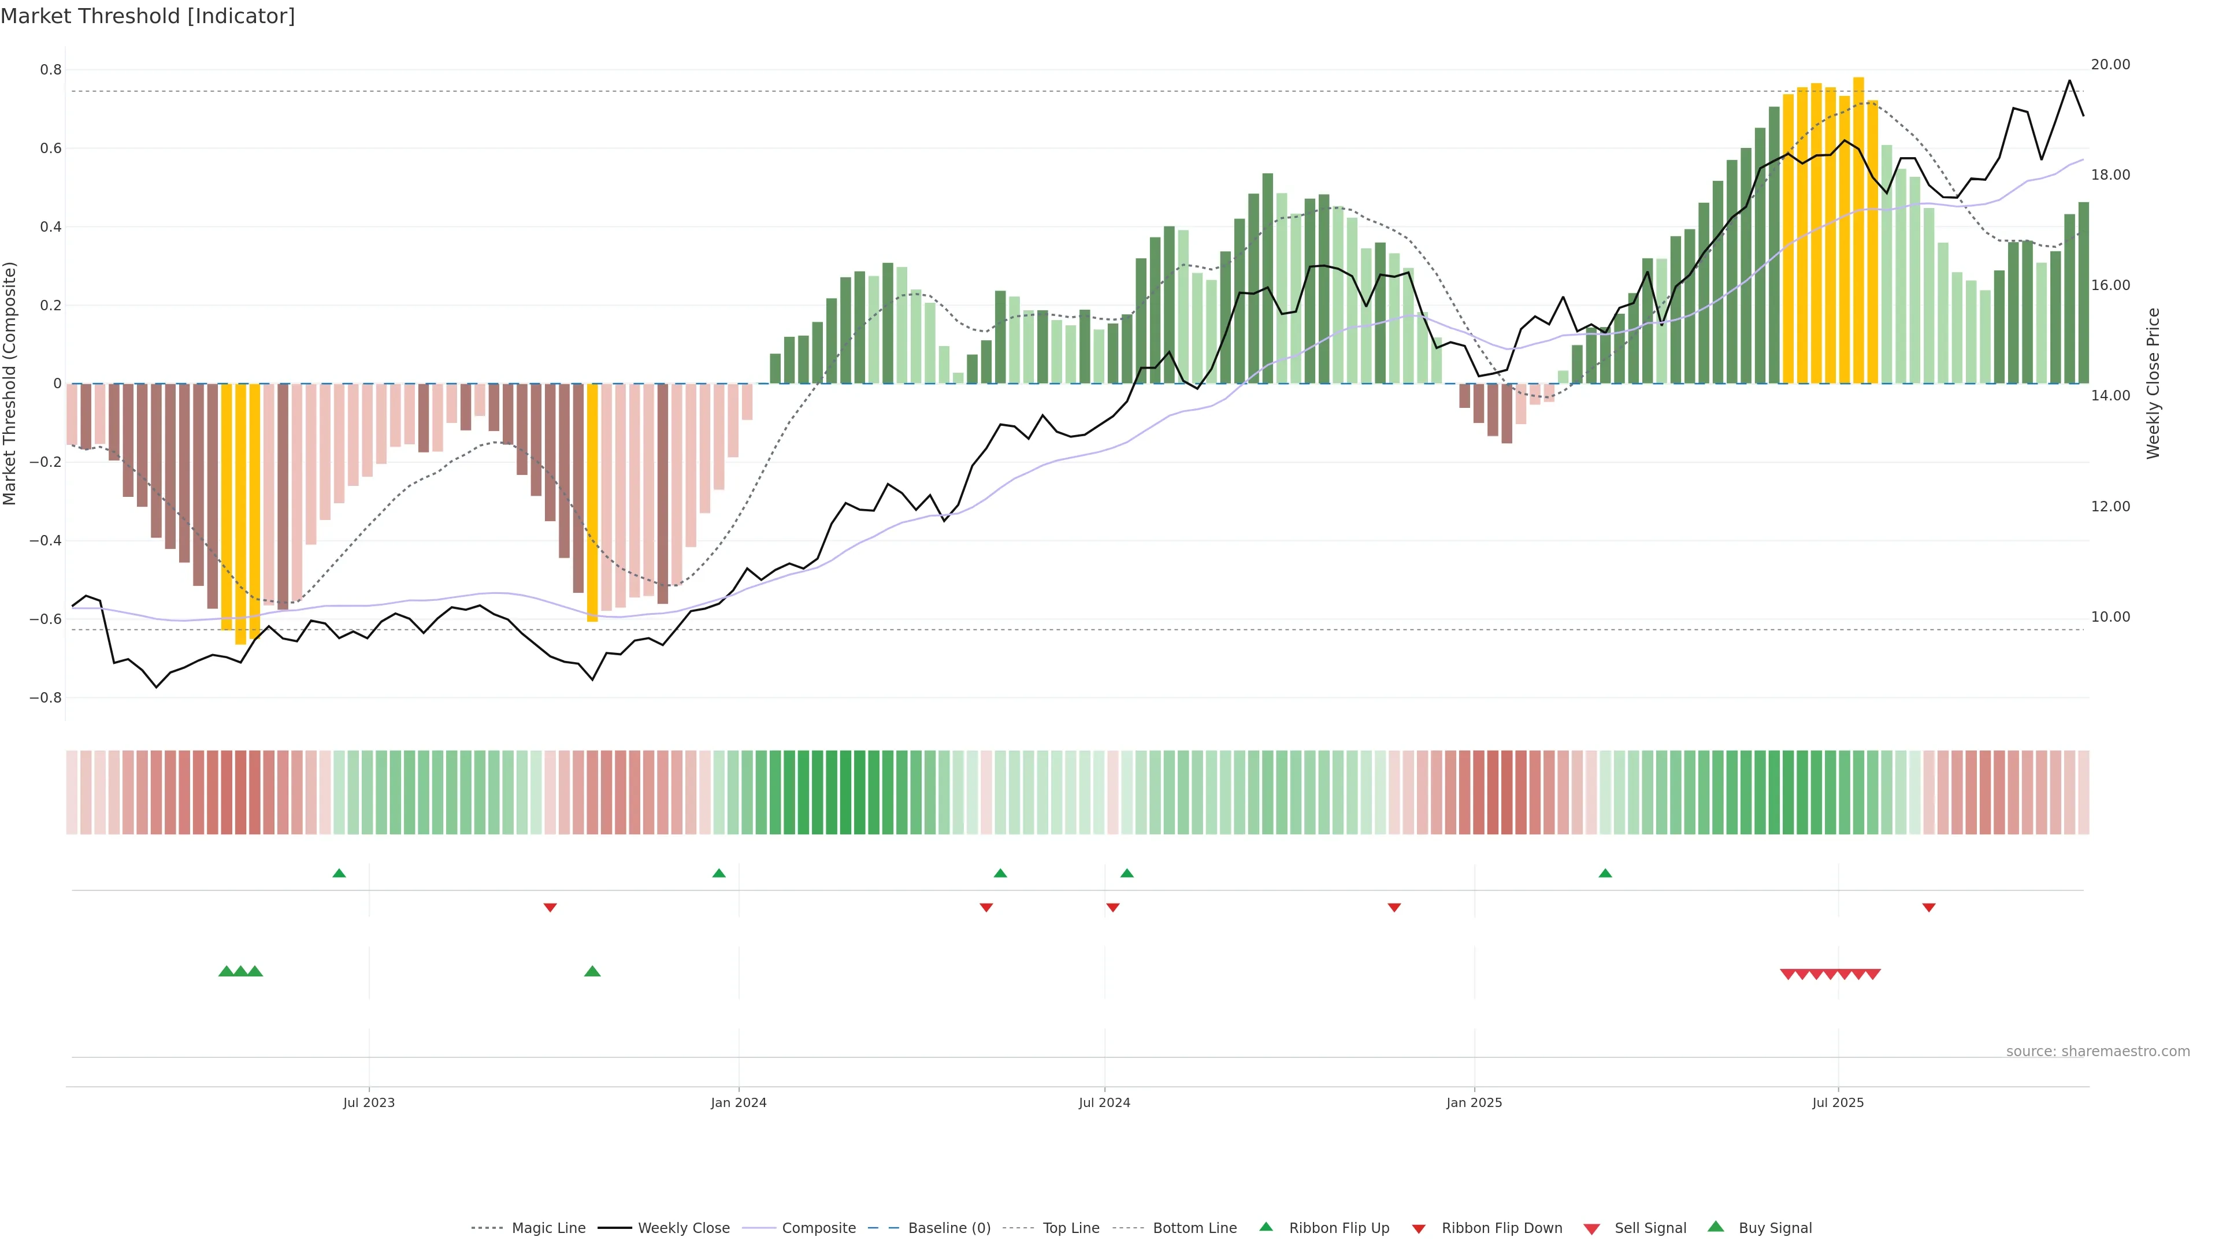Click the Sell Signal legend triangle
The image size is (2219, 1248).
tap(1592, 1229)
